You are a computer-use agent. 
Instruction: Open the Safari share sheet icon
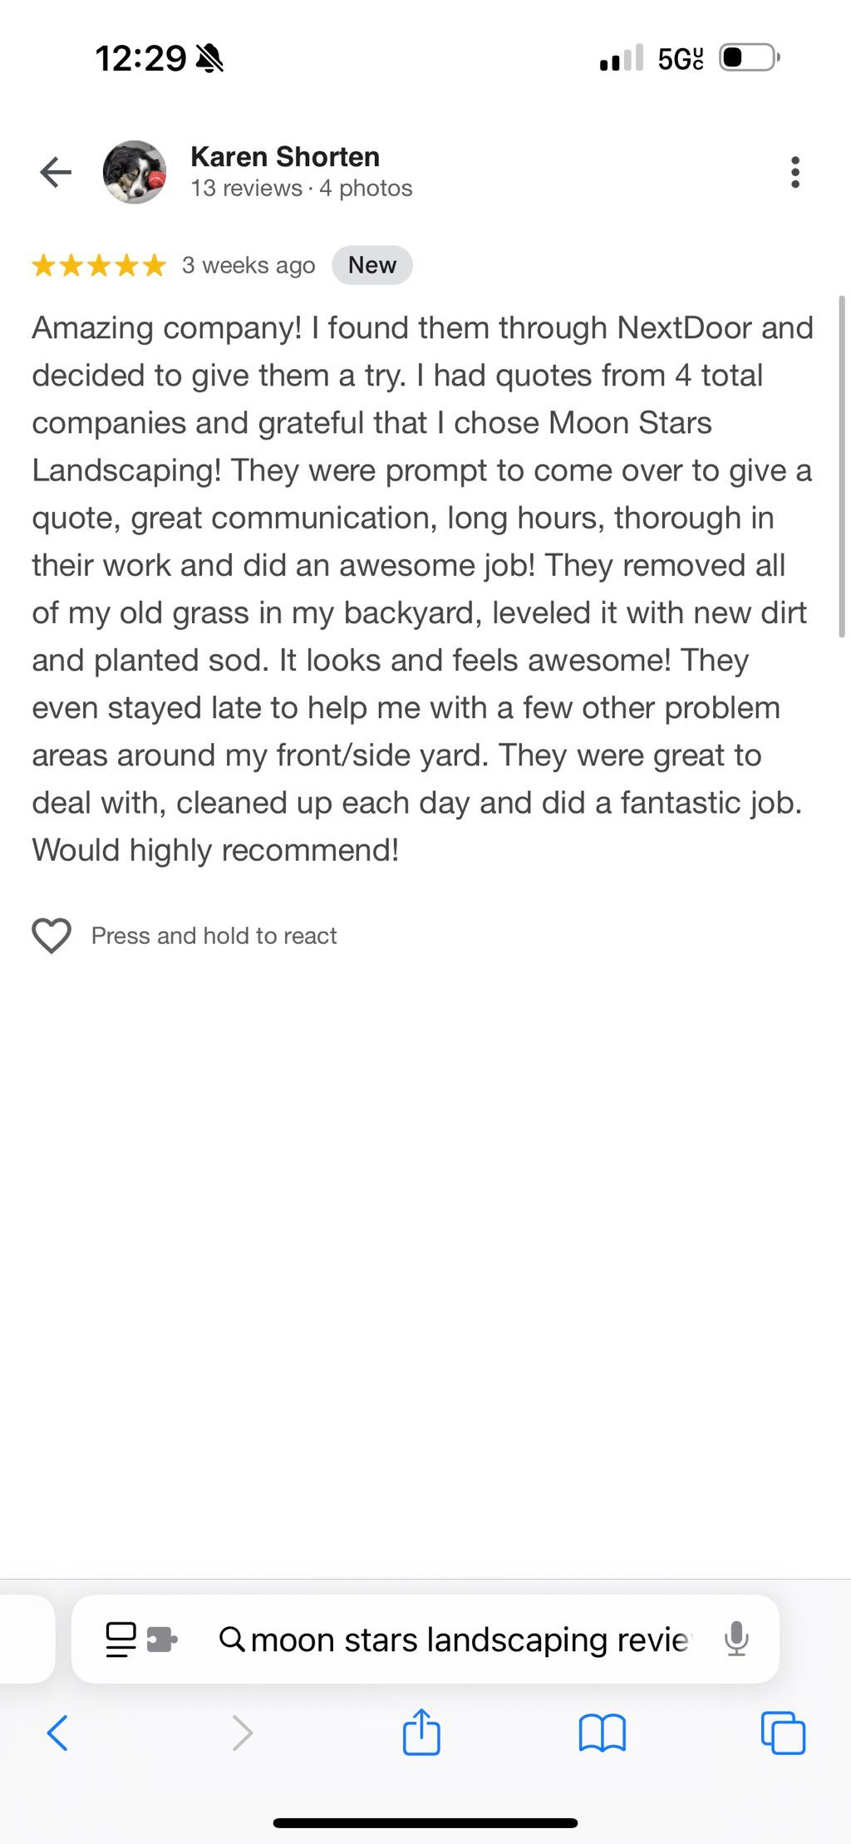click(421, 1732)
